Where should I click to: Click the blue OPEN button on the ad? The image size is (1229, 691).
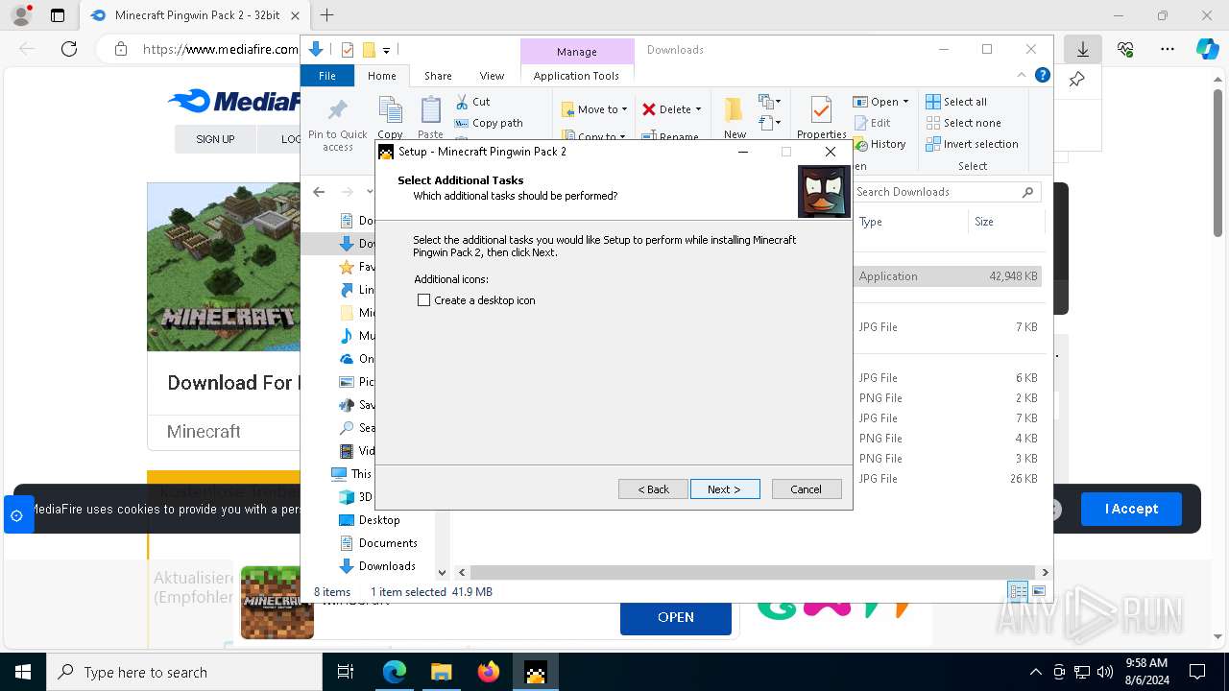676,617
